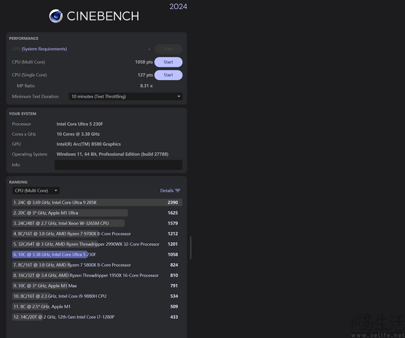Select ranking row Intel Core i9-9880H CPU

[97, 296]
